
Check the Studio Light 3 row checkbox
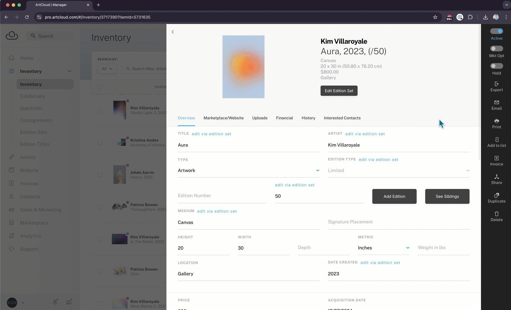100,110
